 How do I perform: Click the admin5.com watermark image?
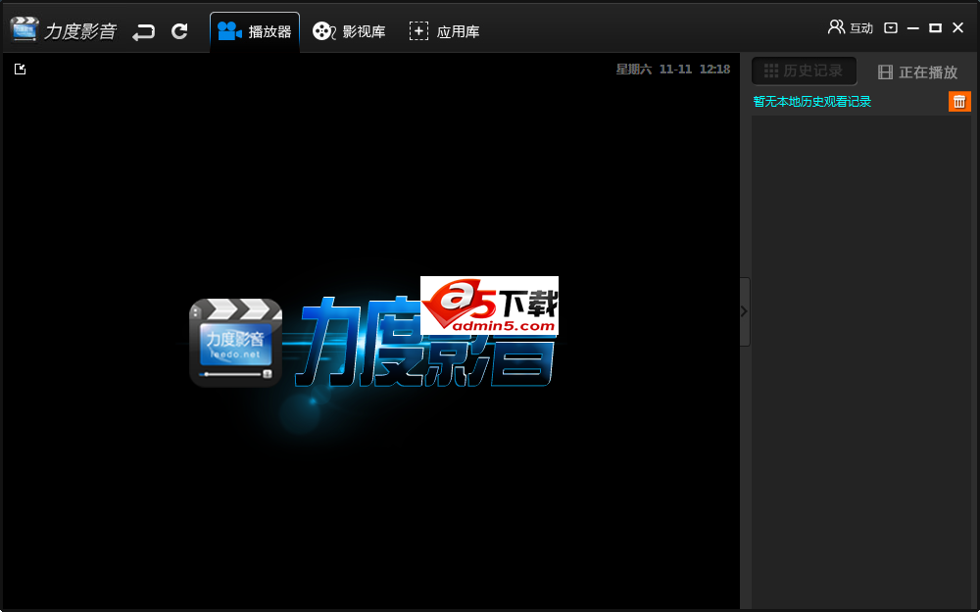(x=489, y=306)
